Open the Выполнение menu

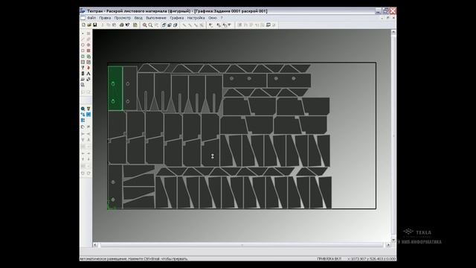coord(156,18)
